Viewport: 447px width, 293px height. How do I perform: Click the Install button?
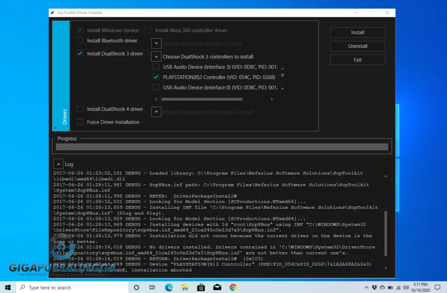[357, 32]
